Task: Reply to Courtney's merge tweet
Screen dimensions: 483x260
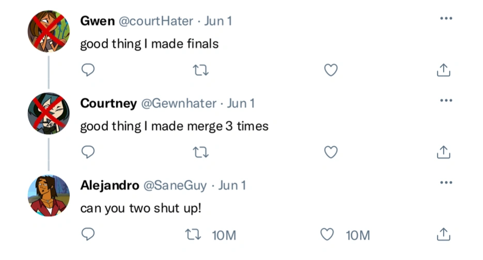Action: click(88, 152)
